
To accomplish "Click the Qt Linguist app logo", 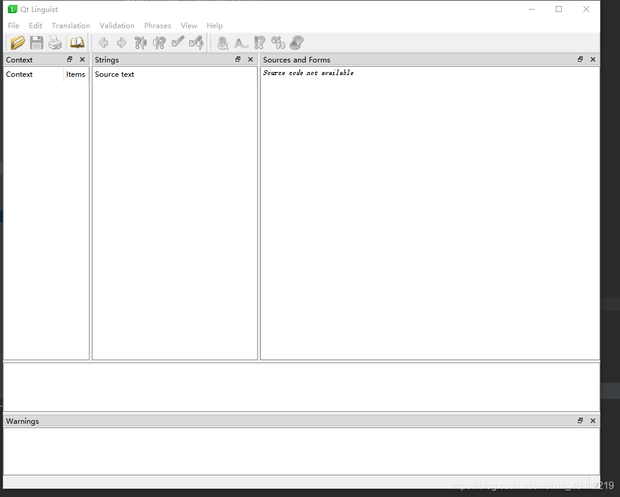I will click(13, 9).
